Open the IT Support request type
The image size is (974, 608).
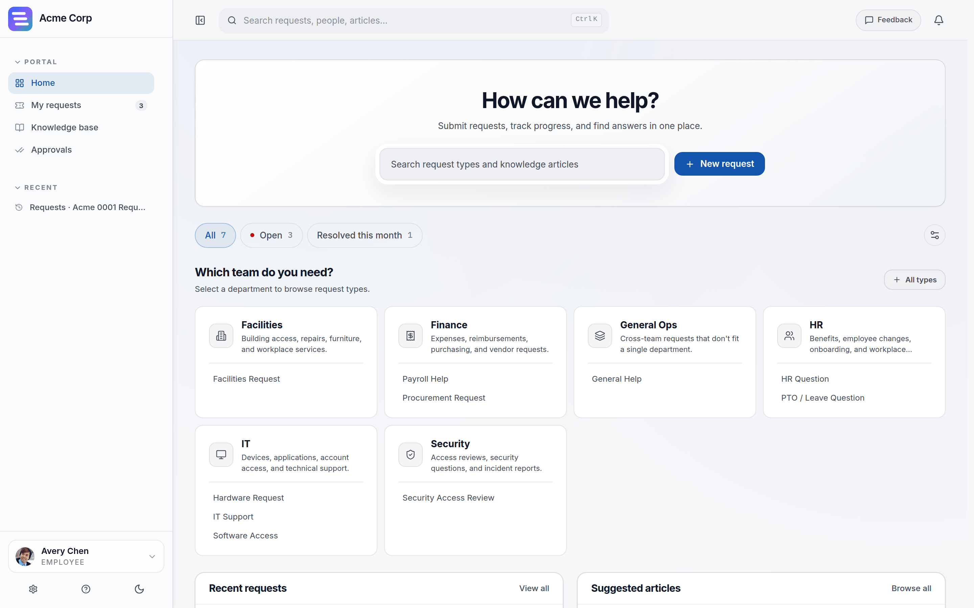pyautogui.click(x=233, y=517)
